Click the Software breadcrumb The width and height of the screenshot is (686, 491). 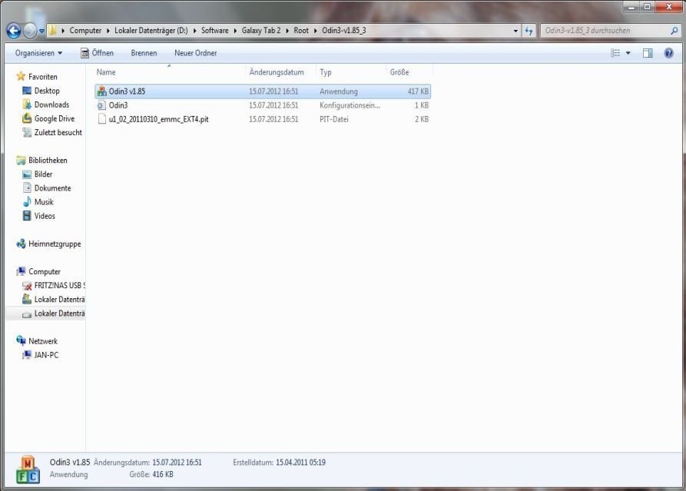click(x=215, y=31)
